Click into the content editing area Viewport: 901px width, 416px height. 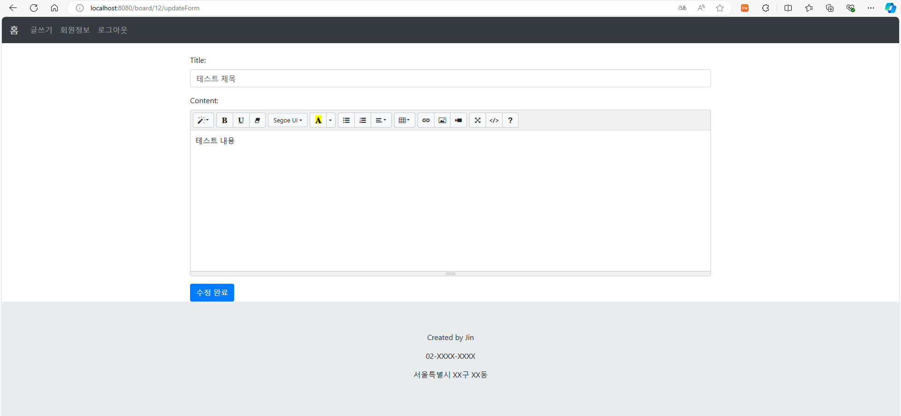450,201
